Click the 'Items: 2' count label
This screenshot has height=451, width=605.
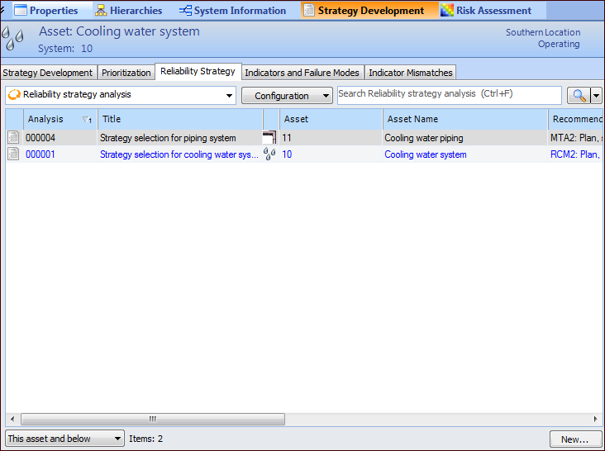click(x=145, y=439)
